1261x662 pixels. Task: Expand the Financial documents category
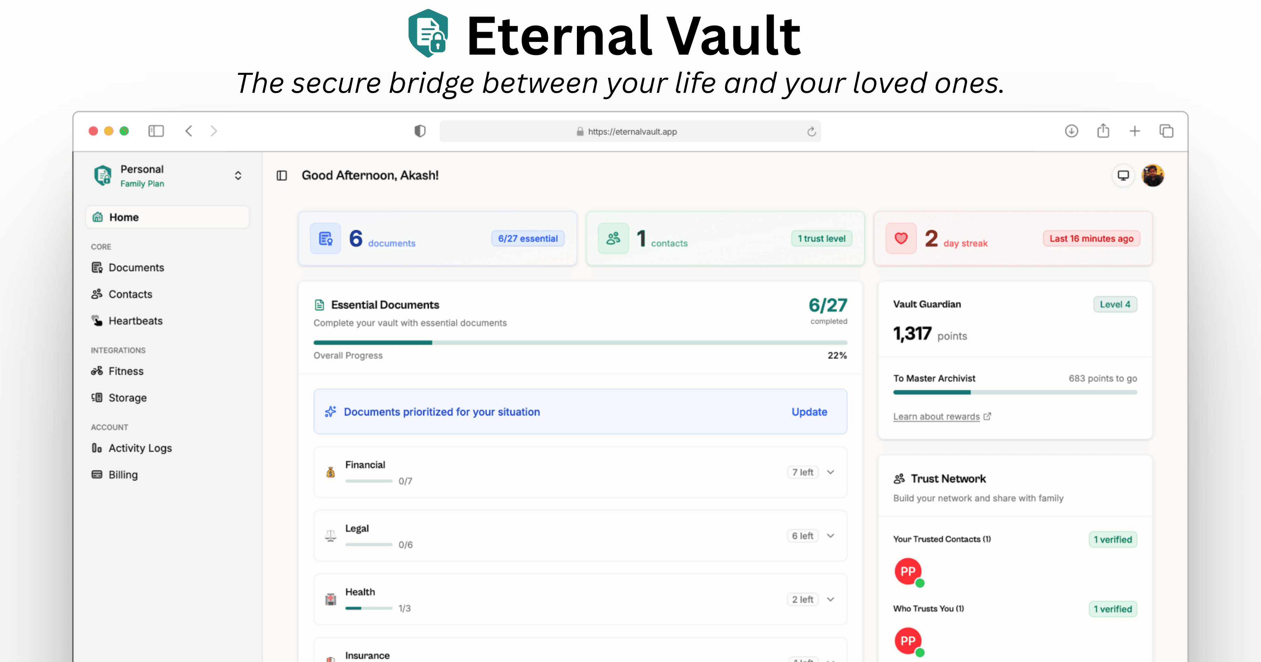coord(830,472)
